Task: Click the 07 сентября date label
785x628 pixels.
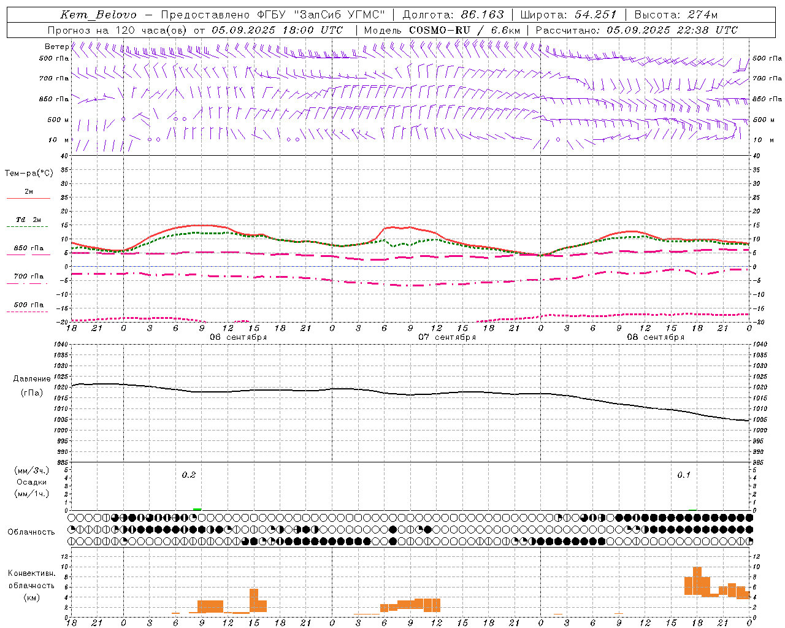Action: pos(447,337)
